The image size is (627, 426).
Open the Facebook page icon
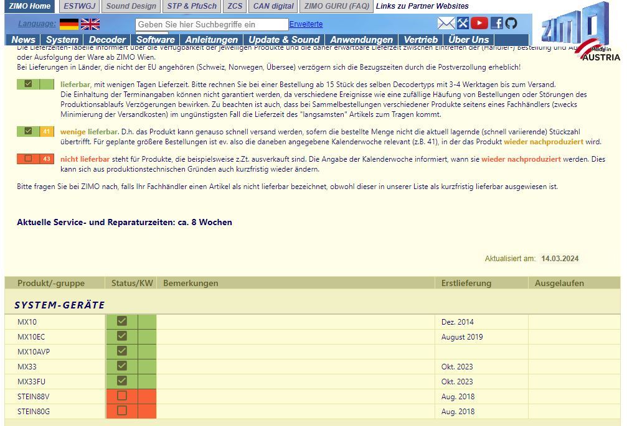496,23
